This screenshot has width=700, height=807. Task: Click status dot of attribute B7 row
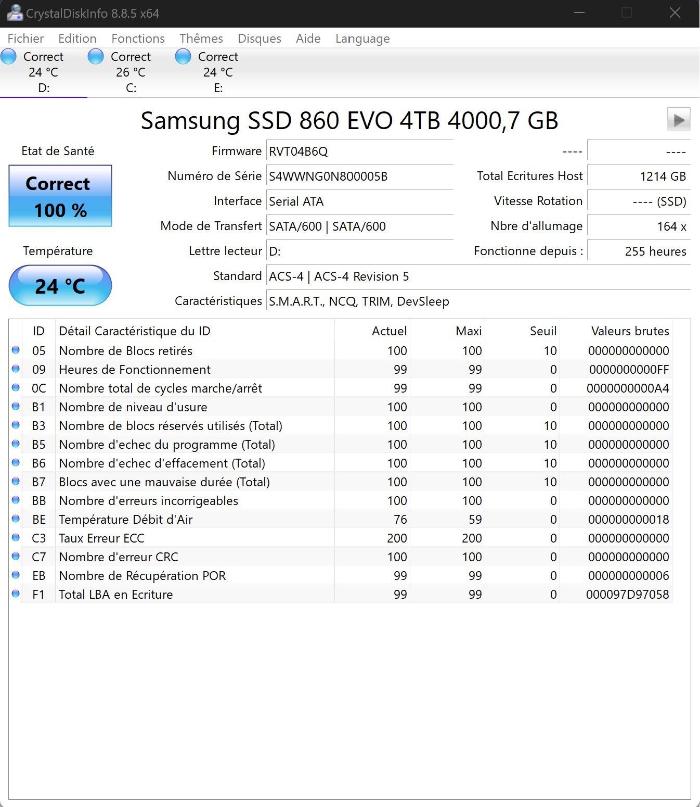coord(16,481)
